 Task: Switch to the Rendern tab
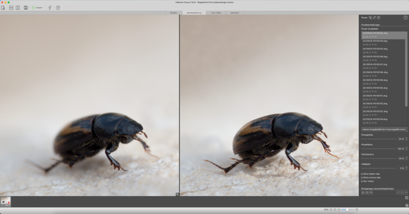point(174,13)
